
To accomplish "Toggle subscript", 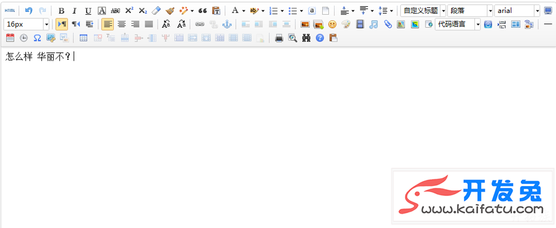I will 142,11.
